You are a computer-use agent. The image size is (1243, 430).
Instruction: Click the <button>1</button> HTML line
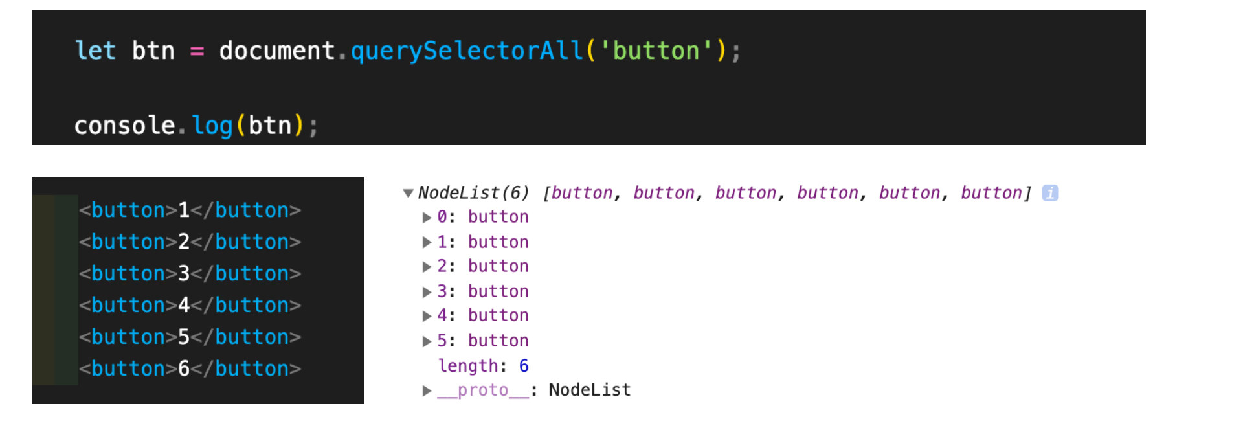[x=190, y=210]
